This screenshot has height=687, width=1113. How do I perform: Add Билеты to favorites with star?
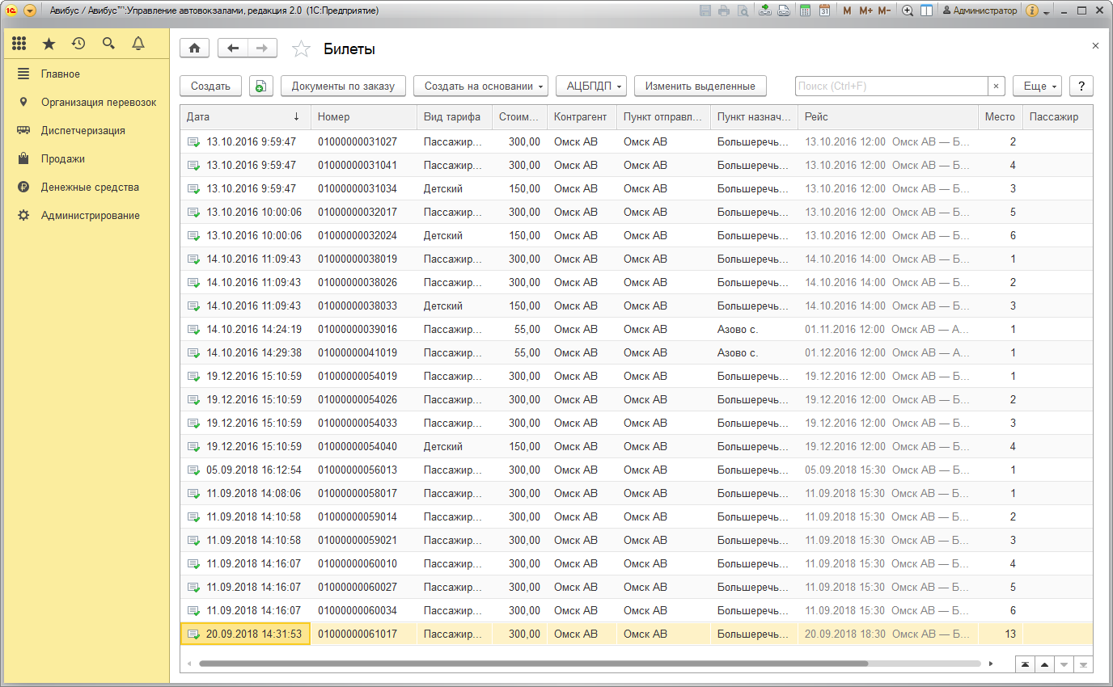point(301,49)
